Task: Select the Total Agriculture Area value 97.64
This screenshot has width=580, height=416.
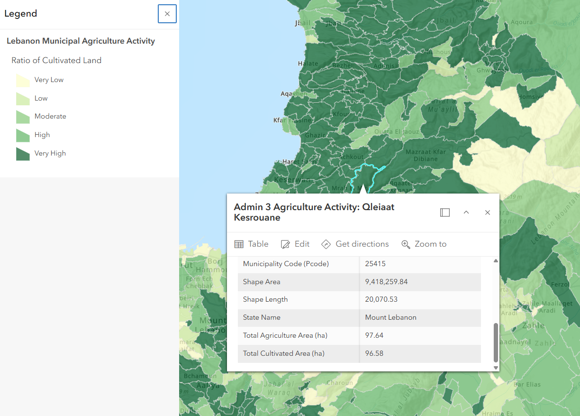Action: [x=374, y=335]
